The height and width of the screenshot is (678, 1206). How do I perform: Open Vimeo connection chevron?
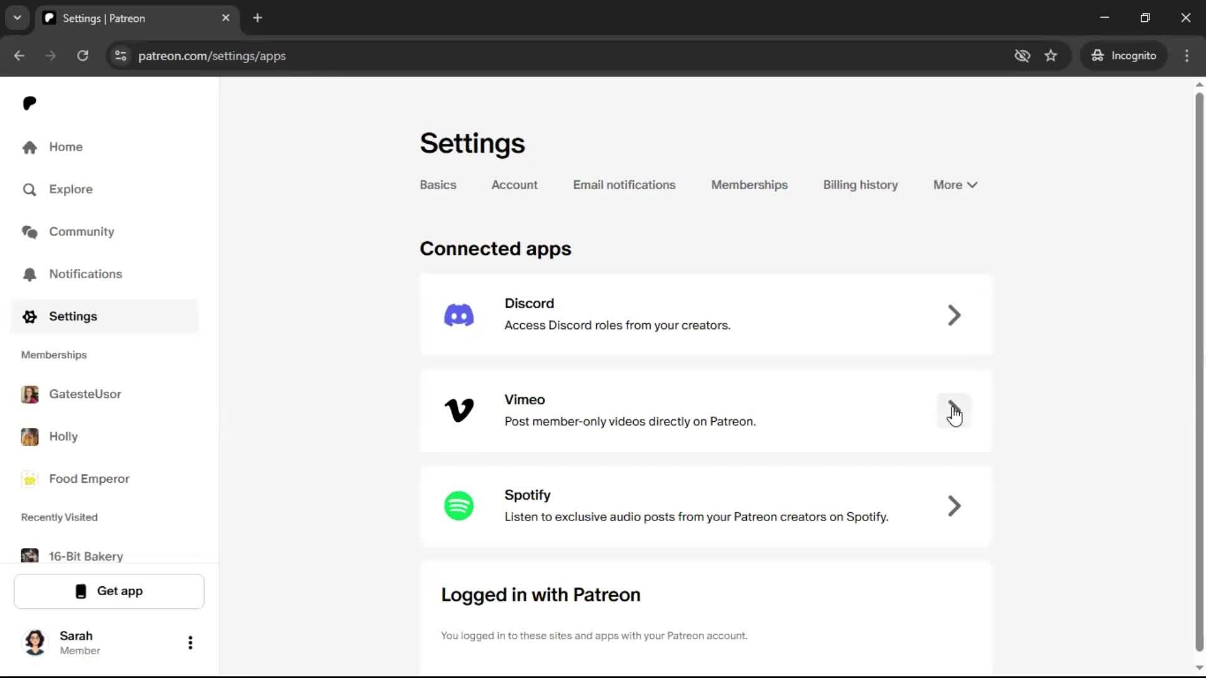(x=954, y=411)
